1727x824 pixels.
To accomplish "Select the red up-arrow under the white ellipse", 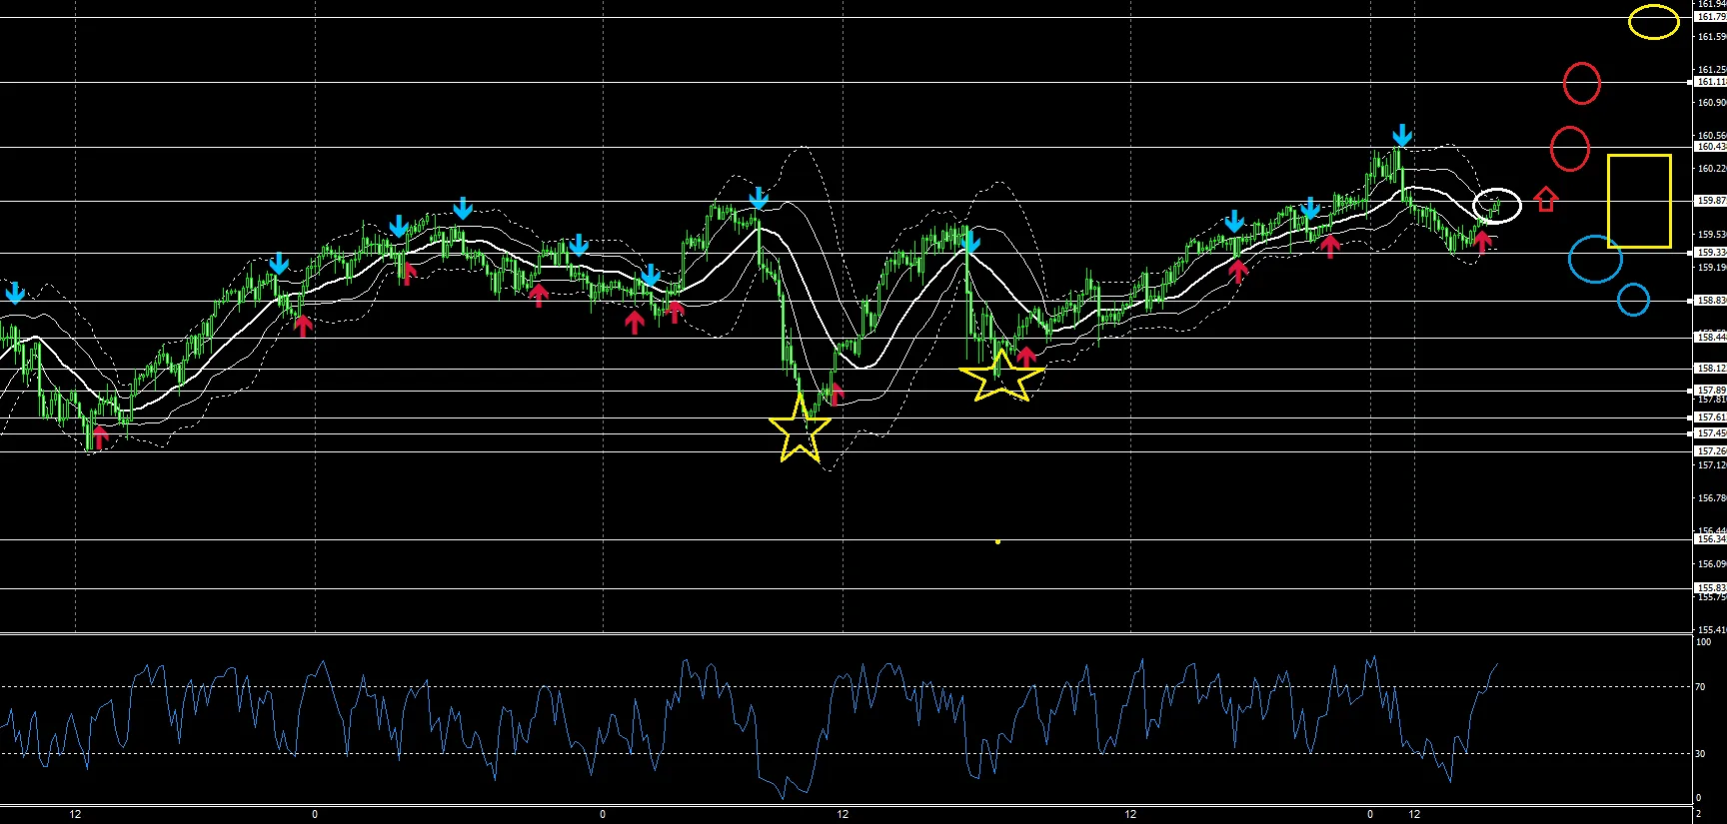I will click(1483, 241).
